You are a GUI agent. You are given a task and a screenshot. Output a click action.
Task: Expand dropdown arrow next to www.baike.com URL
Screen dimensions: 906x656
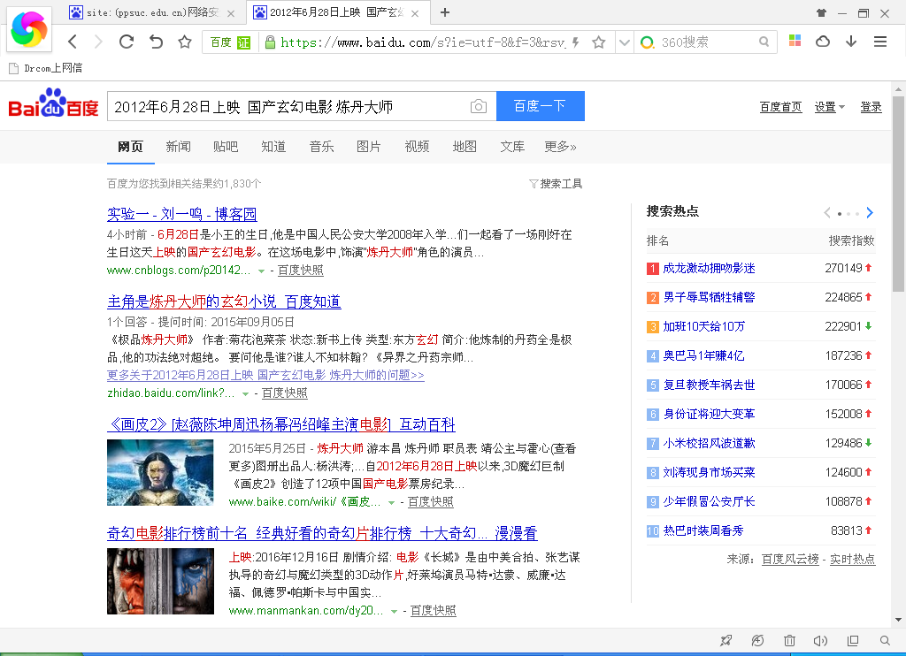point(391,502)
